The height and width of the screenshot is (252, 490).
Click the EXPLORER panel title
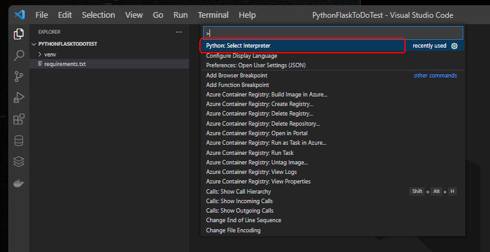(x=49, y=32)
